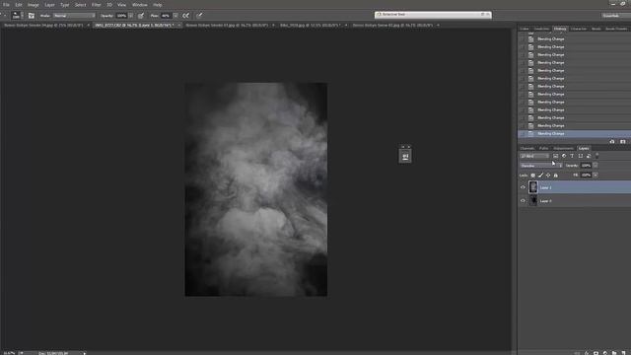The image size is (631, 355).
Task: Switch to the third document tab
Action: [x=230, y=25]
